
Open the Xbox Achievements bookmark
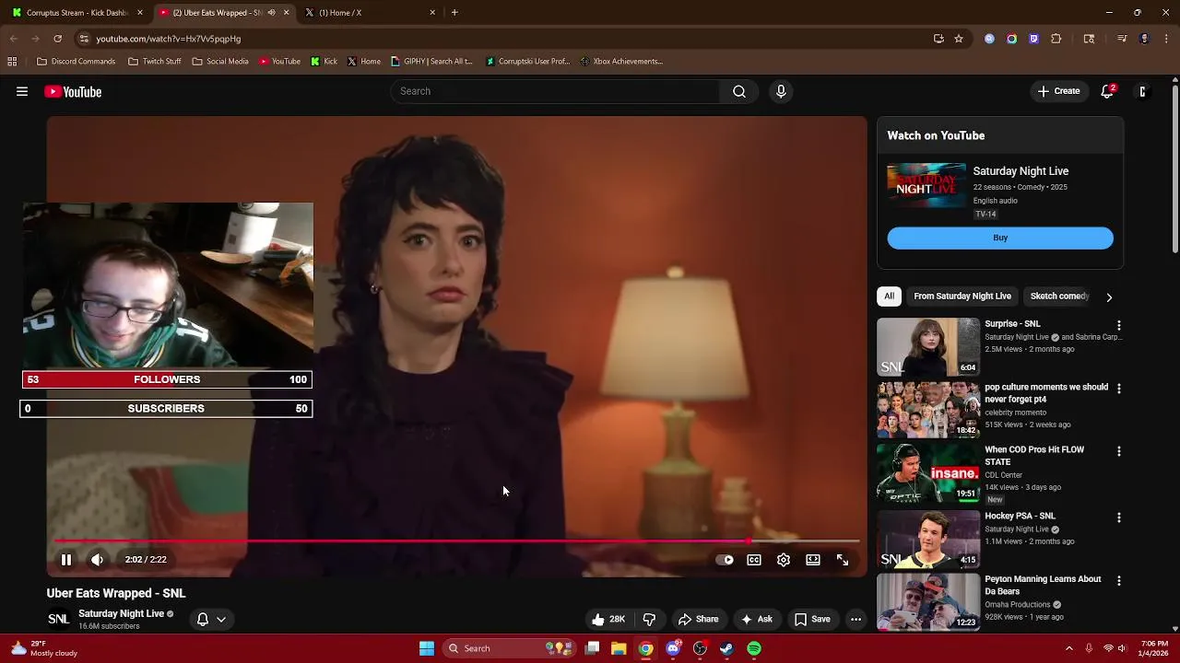click(x=621, y=62)
